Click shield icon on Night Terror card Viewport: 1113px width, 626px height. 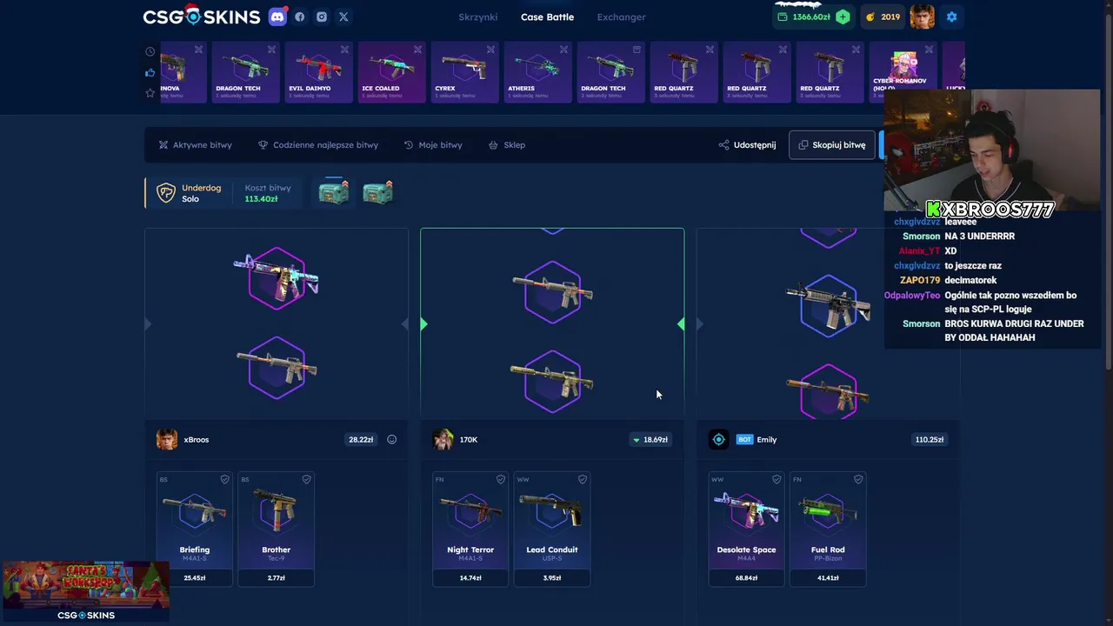pos(500,479)
